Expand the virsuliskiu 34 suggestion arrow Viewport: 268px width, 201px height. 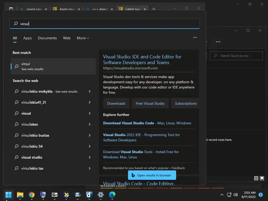[90, 146]
